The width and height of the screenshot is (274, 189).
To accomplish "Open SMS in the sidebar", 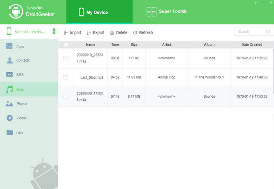I will 29,75.
